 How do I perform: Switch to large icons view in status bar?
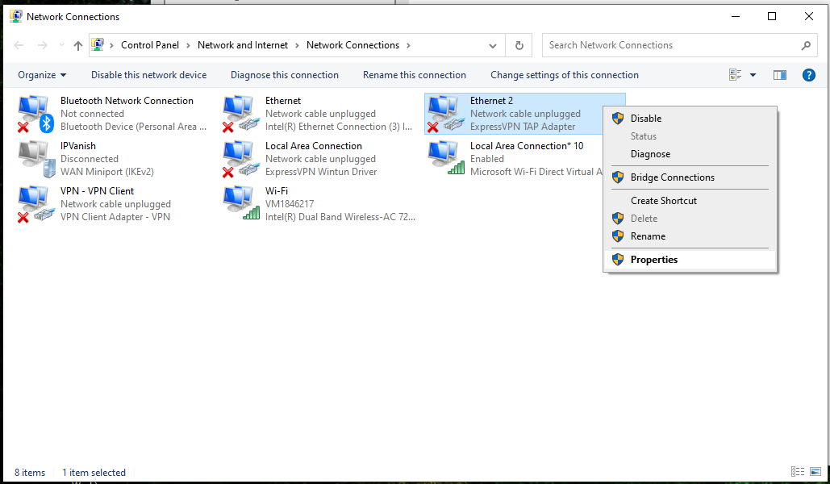pos(815,471)
